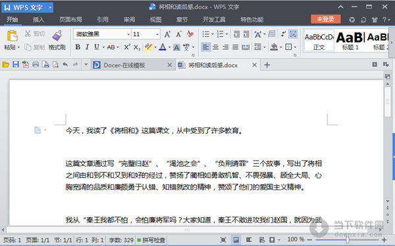The height and width of the screenshot is (246, 395).
Task: Redo the last action
Action: click(75, 65)
